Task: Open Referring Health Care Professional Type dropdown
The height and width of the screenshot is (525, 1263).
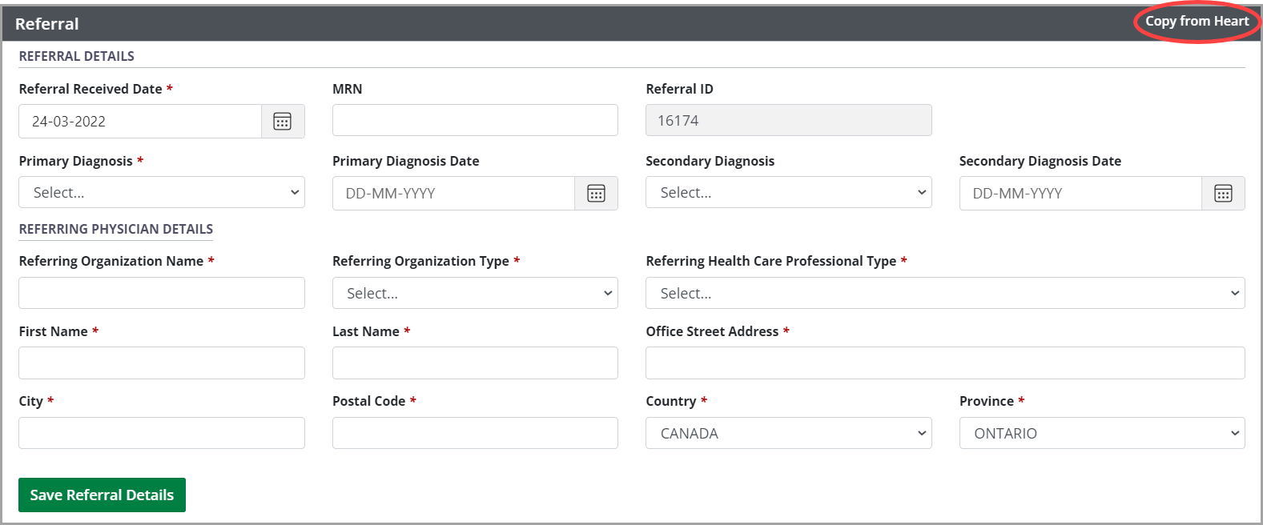Action: (945, 294)
